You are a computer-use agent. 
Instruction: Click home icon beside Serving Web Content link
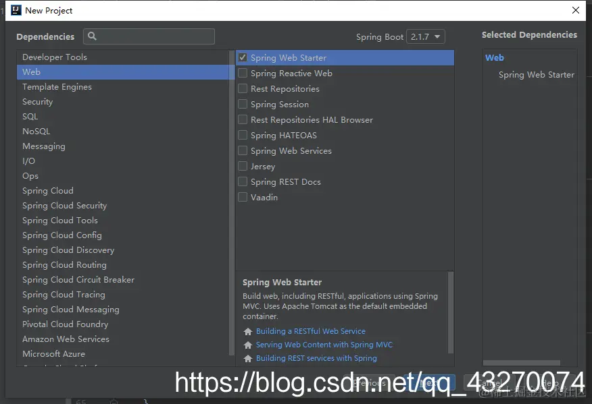(247, 345)
